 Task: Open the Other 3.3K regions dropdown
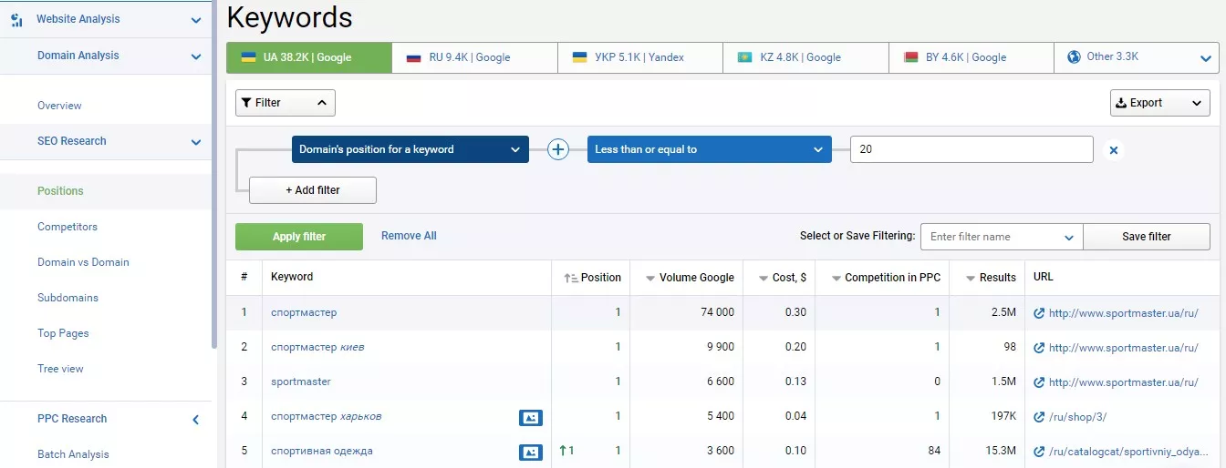tap(1206, 58)
